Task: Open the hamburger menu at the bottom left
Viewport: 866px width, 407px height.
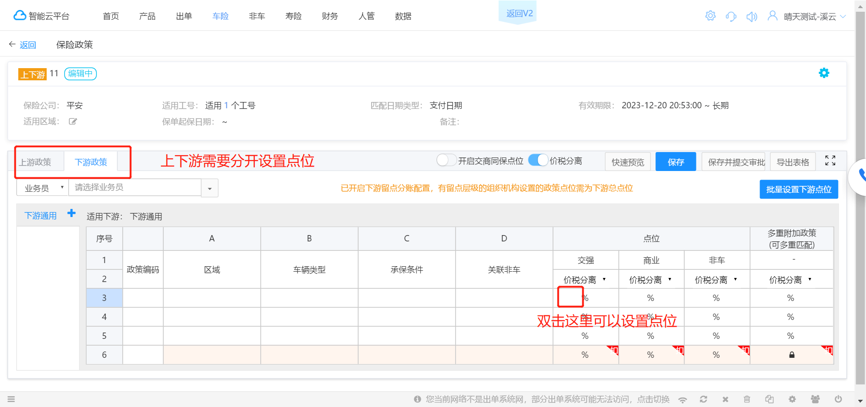Action: (11, 399)
